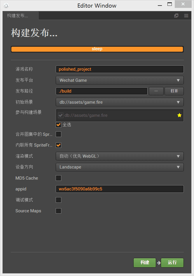Open the panel hamburger menu
Viewport: 194px width, 276px height.
(186, 16)
